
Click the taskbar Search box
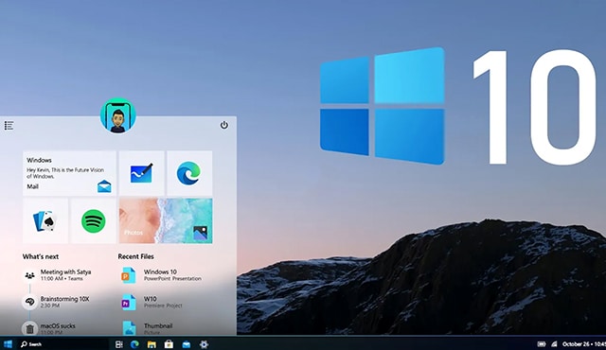(31, 344)
